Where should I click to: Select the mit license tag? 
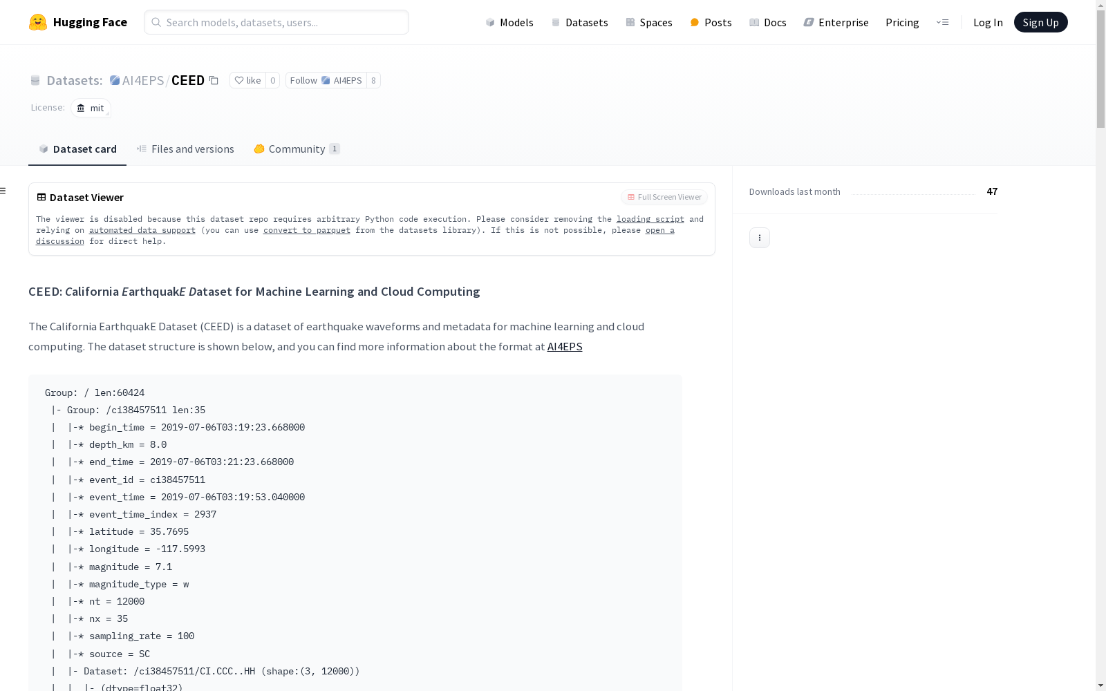click(91, 108)
